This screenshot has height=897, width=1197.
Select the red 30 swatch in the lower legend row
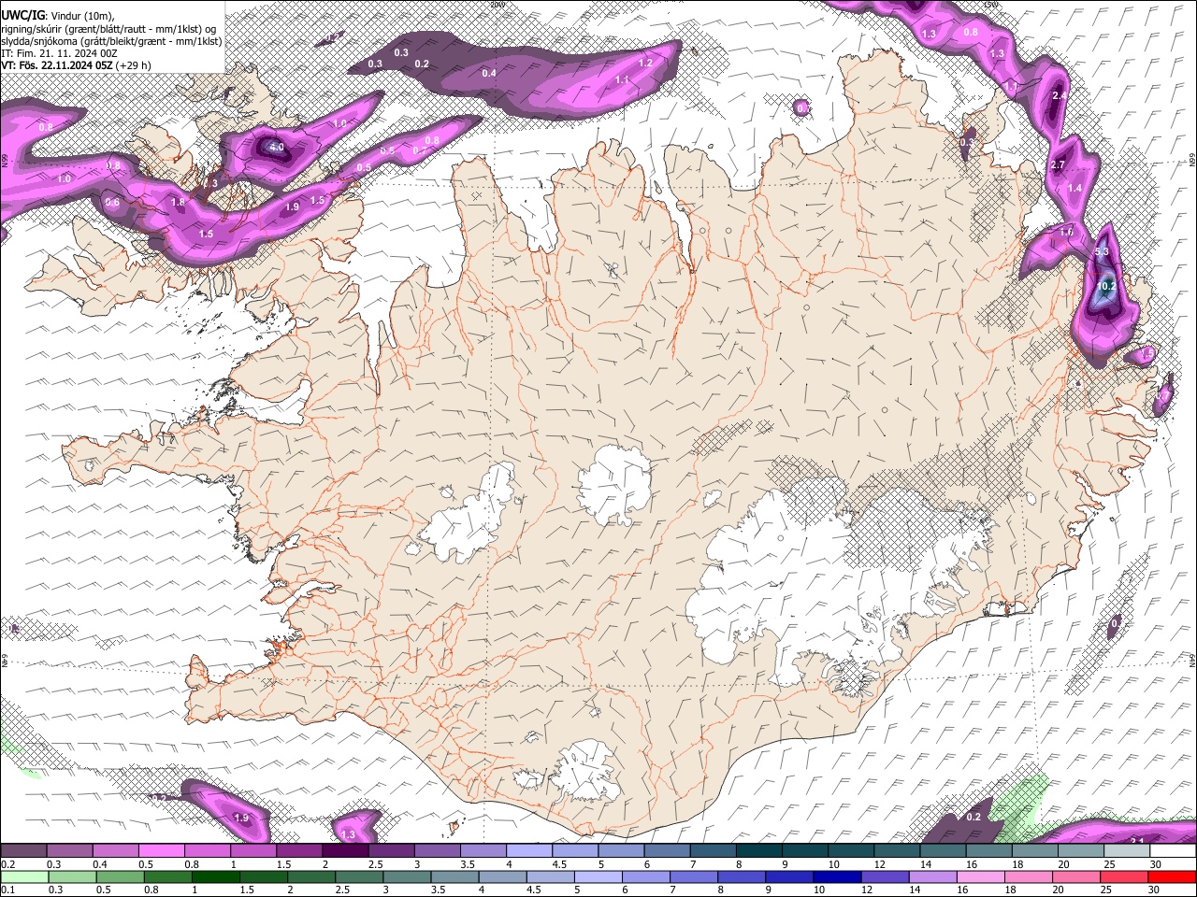tap(1170, 876)
